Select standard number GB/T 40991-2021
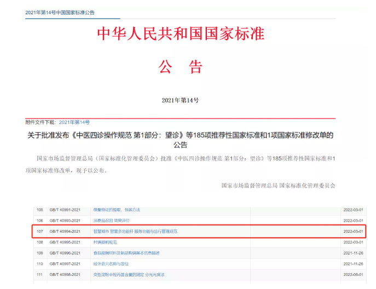The height and width of the screenshot is (289, 376). [65, 210]
